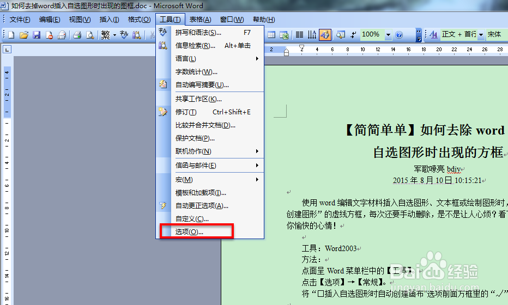508x305 pixels.
Task: Select 信息检索(R)... menu entry
Action: (210, 46)
